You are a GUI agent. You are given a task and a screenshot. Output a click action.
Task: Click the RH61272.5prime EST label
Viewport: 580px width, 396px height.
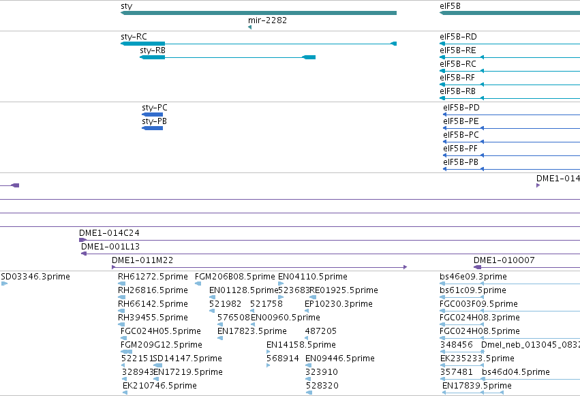point(153,277)
